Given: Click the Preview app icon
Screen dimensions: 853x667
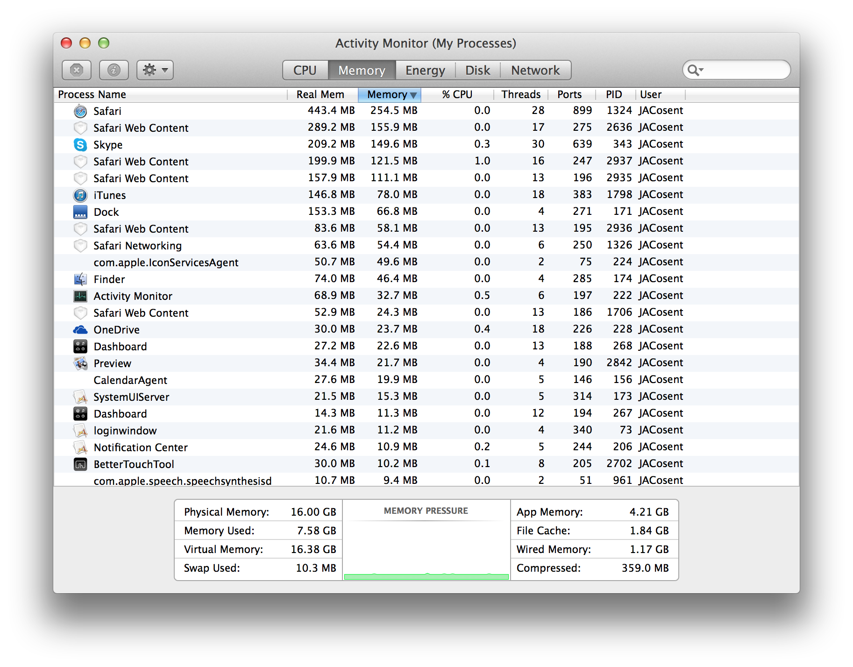Looking at the screenshot, I should click(80, 363).
